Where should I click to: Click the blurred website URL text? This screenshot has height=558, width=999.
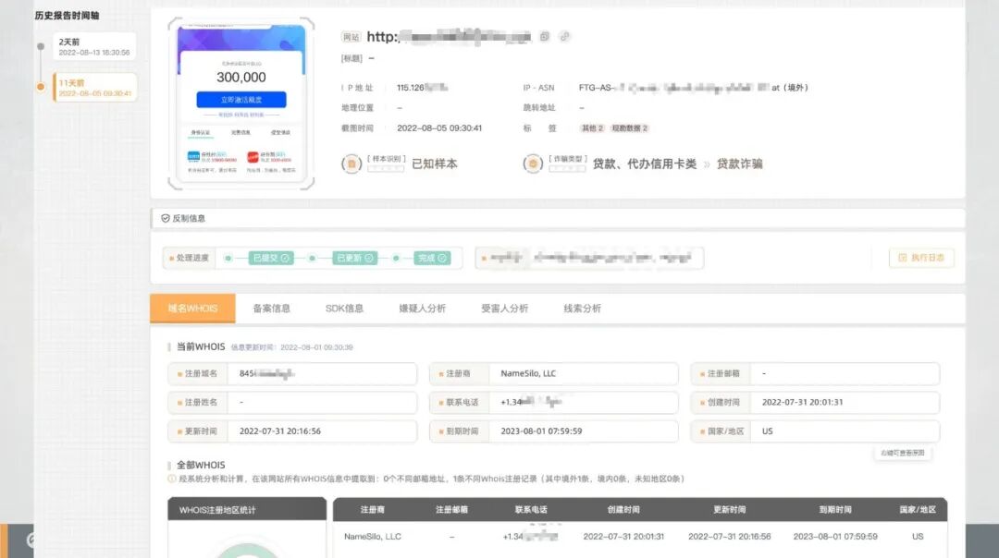[449, 37]
